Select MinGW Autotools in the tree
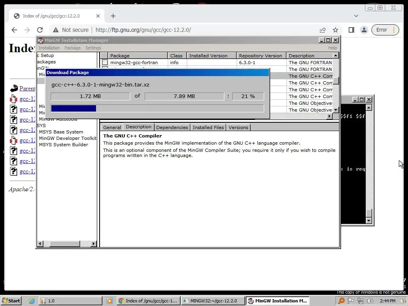This screenshot has width=408, height=306. pos(58,120)
